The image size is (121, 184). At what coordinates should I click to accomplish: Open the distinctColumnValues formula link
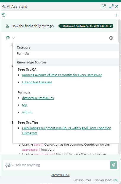[38, 98]
